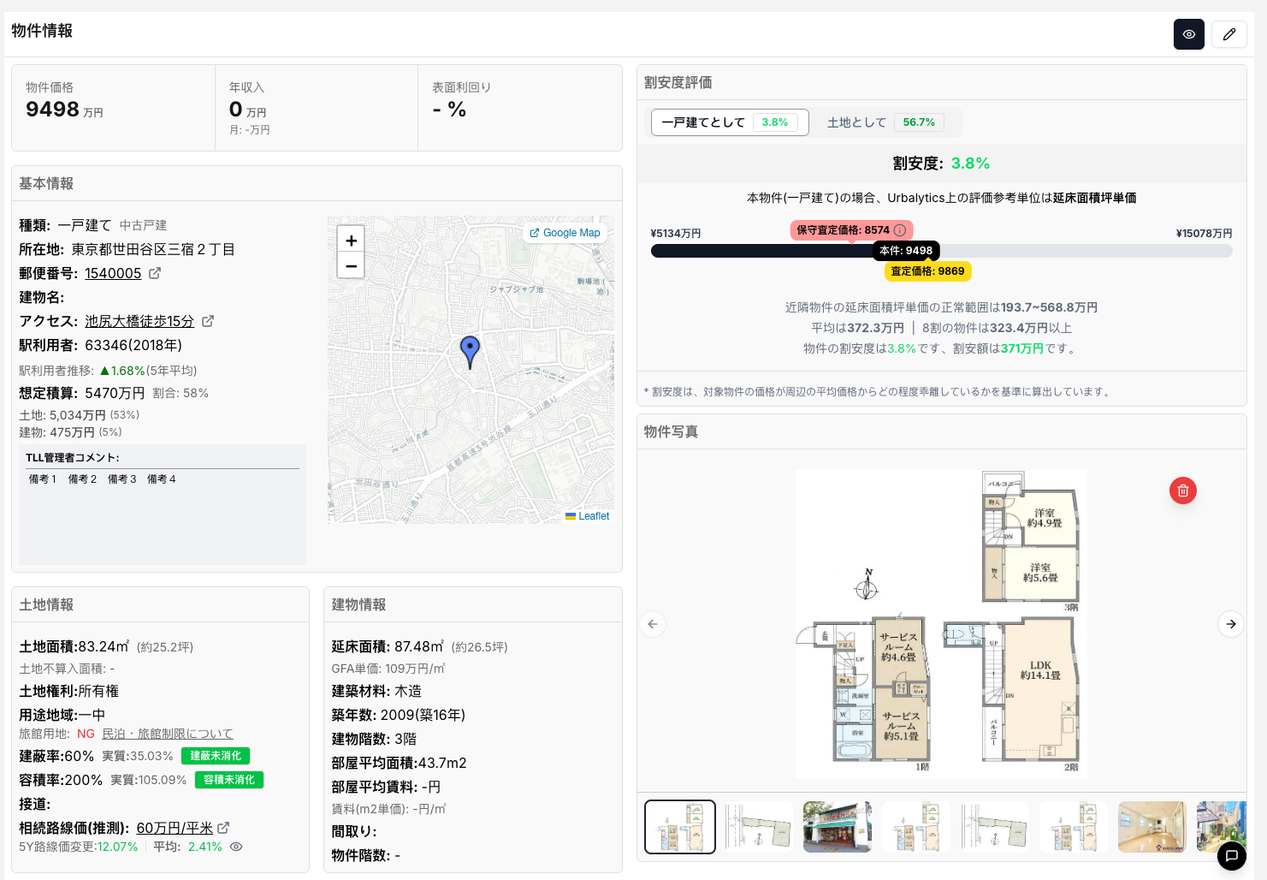The height and width of the screenshot is (880, 1267).
Task: Click the ¥15078万円 upper range label
Action: [x=1205, y=234]
